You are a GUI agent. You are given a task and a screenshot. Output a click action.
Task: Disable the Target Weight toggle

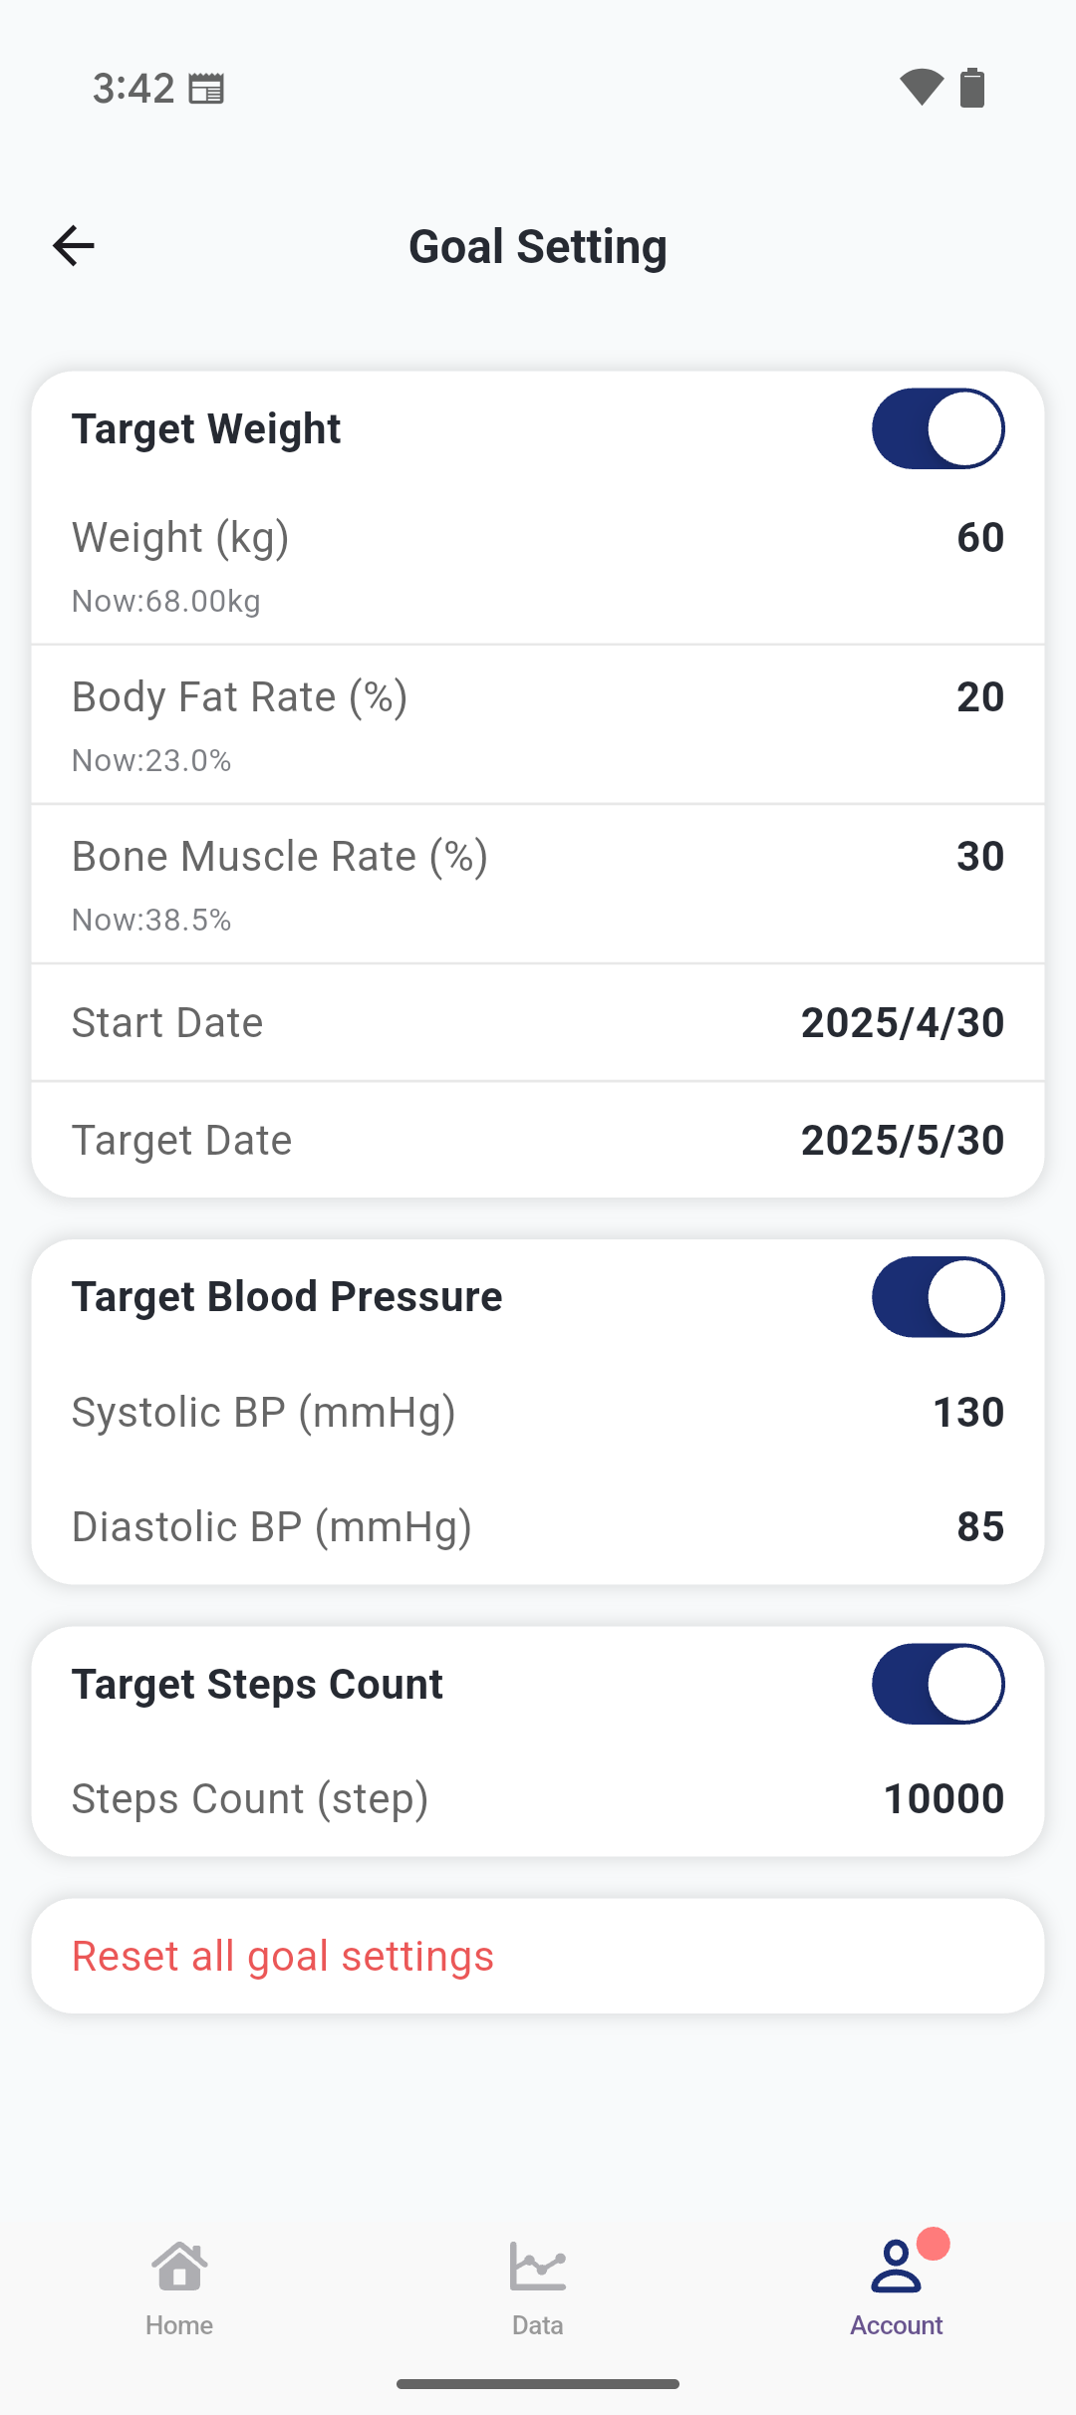pyautogui.click(x=938, y=428)
